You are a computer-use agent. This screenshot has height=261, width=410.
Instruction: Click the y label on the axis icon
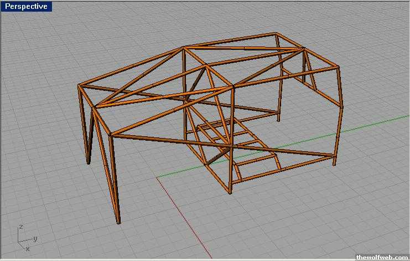point(35,238)
